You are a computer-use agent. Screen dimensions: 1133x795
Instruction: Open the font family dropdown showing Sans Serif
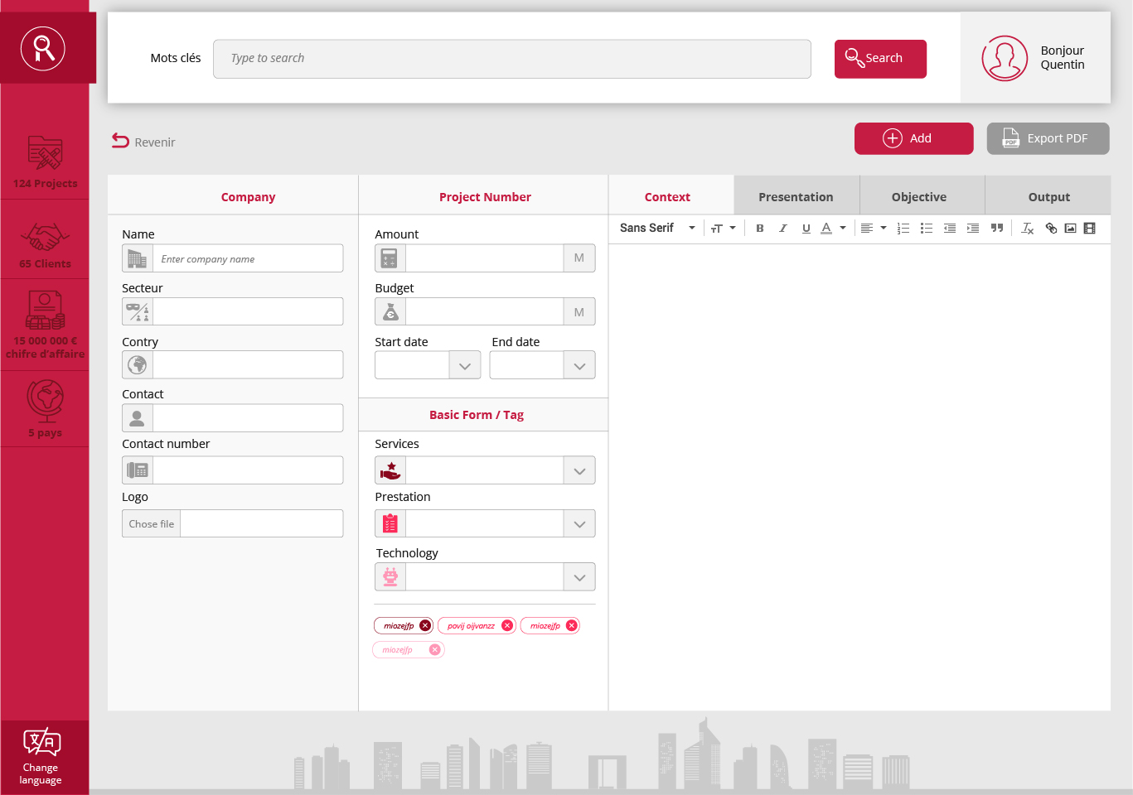[655, 227]
